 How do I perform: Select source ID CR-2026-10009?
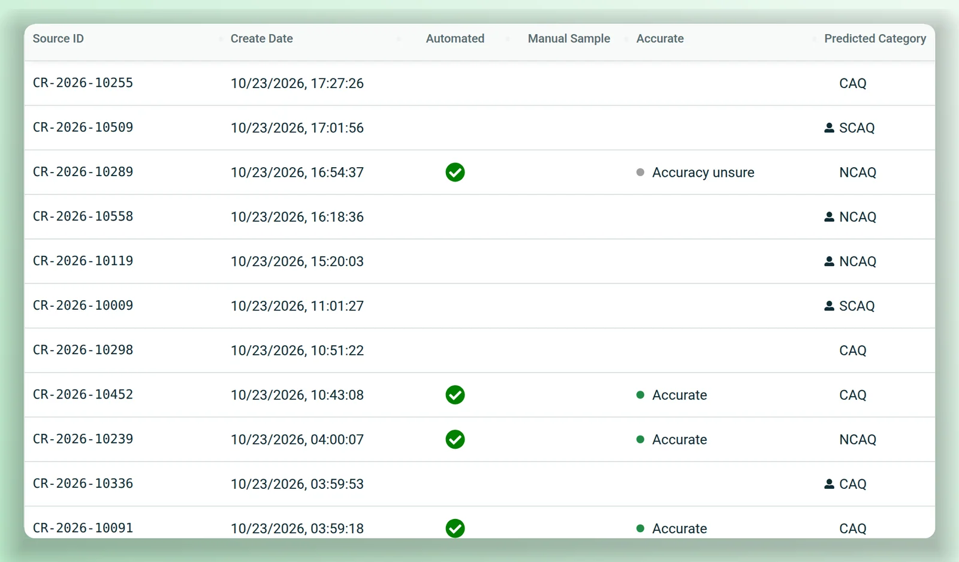click(83, 306)
